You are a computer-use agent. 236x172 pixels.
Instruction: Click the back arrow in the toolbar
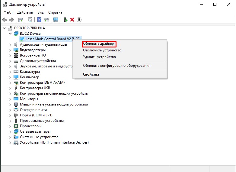(5, 20)
